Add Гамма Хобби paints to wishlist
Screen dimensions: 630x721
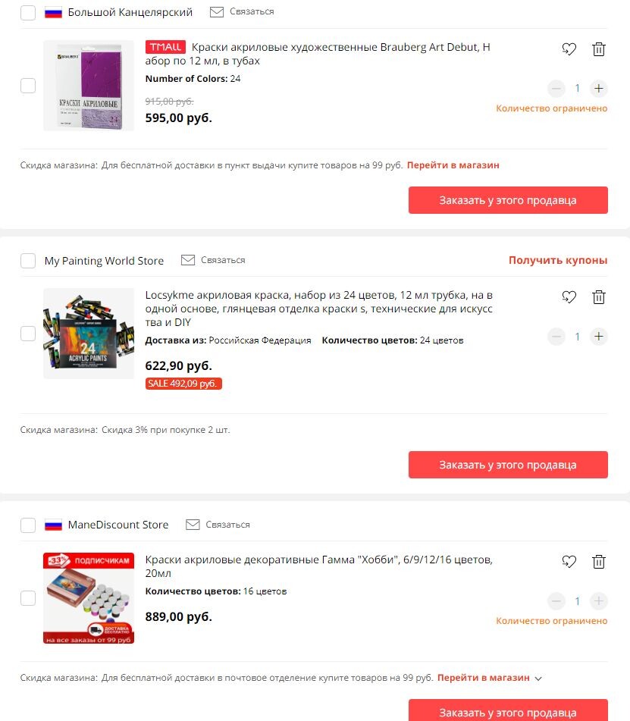pos(569,562)
